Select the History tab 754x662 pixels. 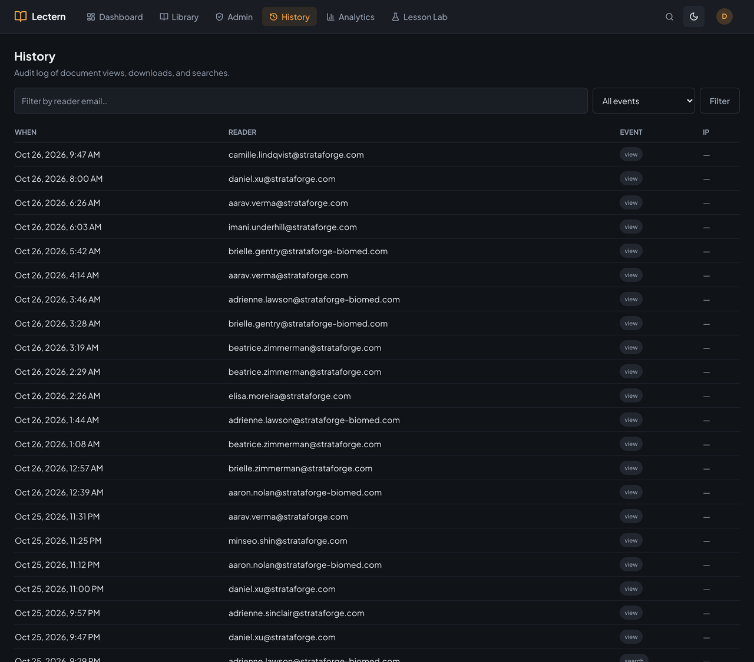click(x=289, y=17)
